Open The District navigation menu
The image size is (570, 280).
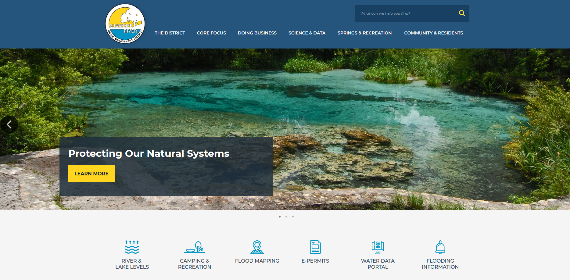point(170,33)
